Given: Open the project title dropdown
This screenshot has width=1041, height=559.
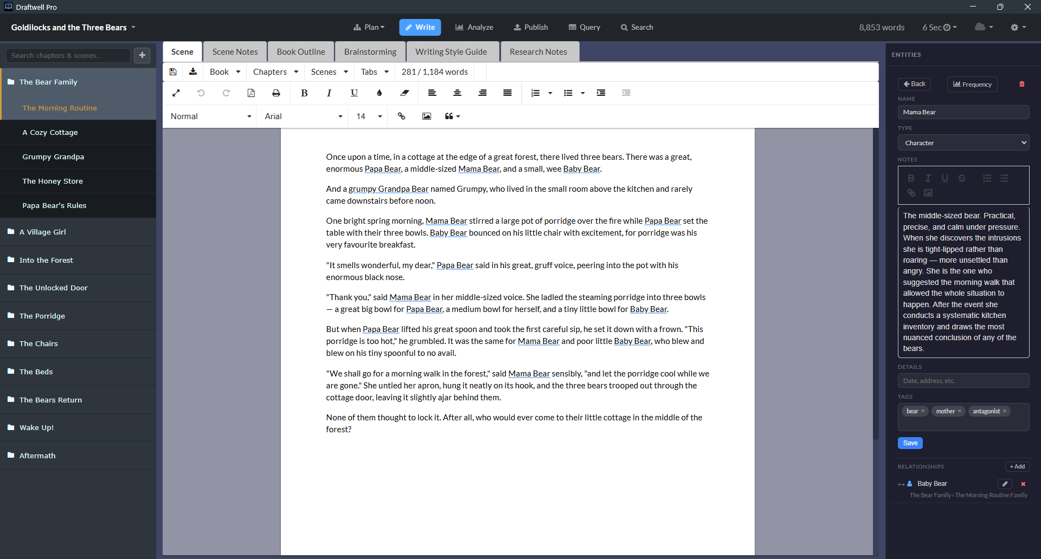Looking at the screenshot, I should pyautogui.click(x=73, y=28).
